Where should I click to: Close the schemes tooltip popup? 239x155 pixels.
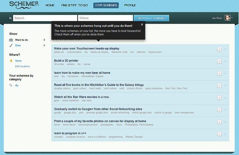coord(142,25)
